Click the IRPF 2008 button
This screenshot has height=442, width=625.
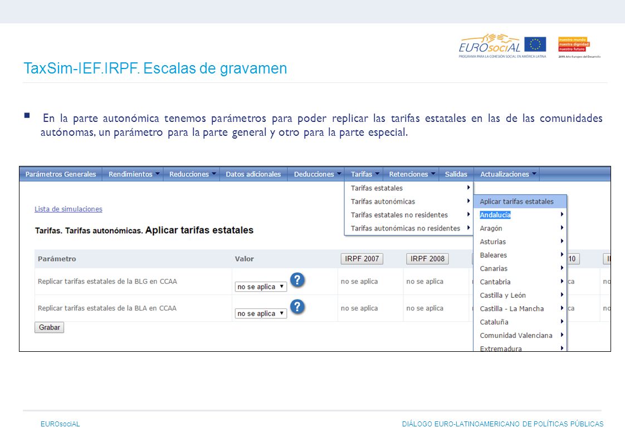(427, 259)
